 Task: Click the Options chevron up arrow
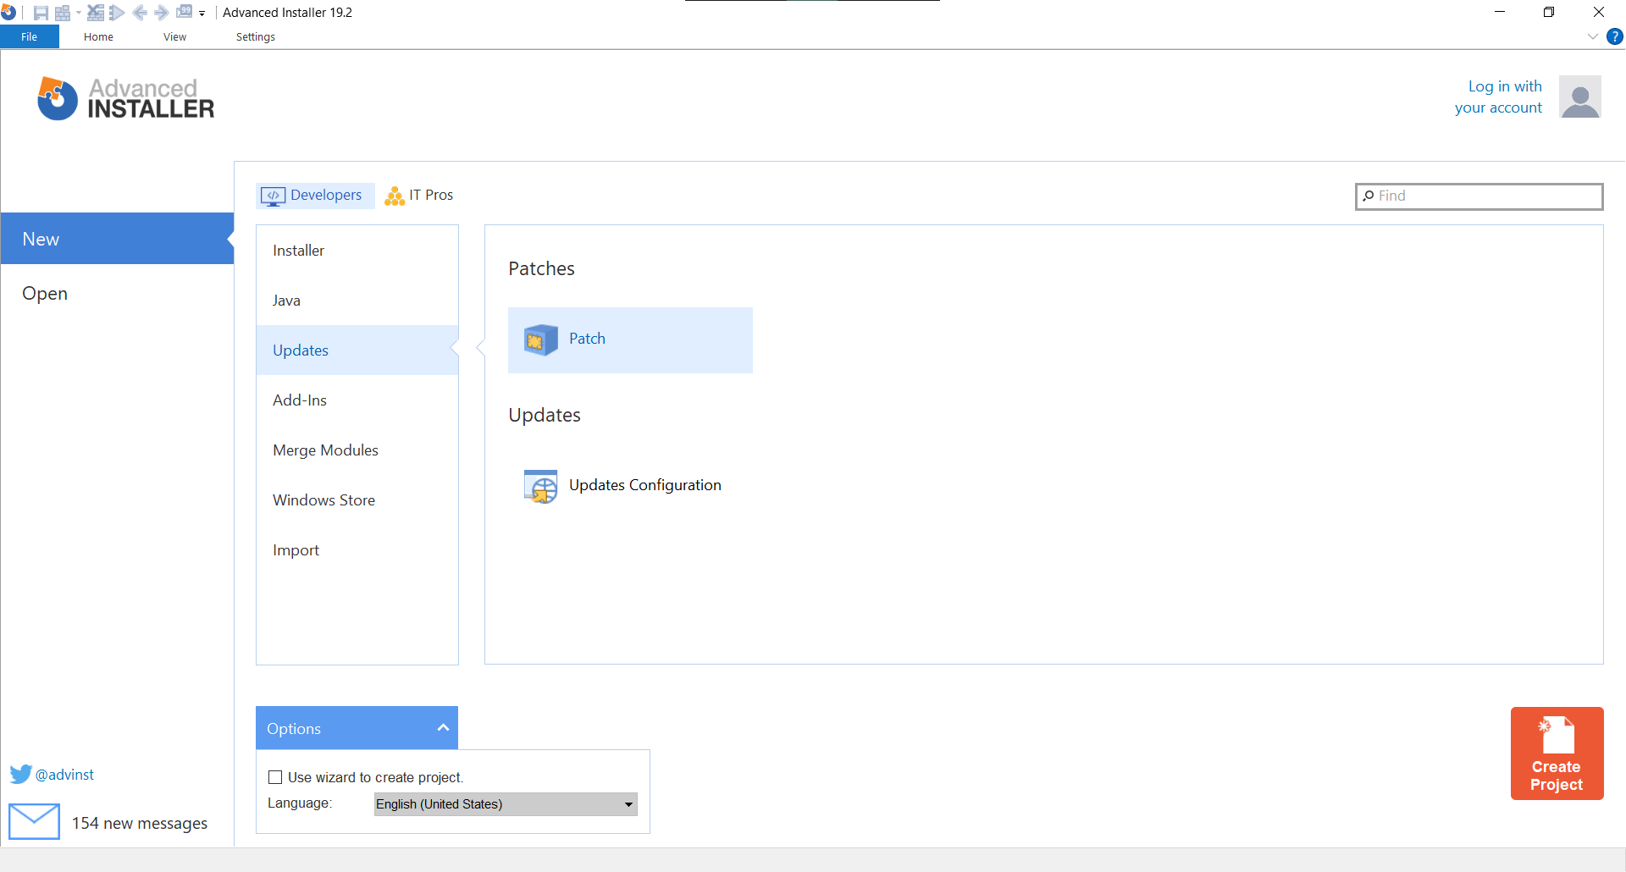pyautogui.click(x=443, y=728)
